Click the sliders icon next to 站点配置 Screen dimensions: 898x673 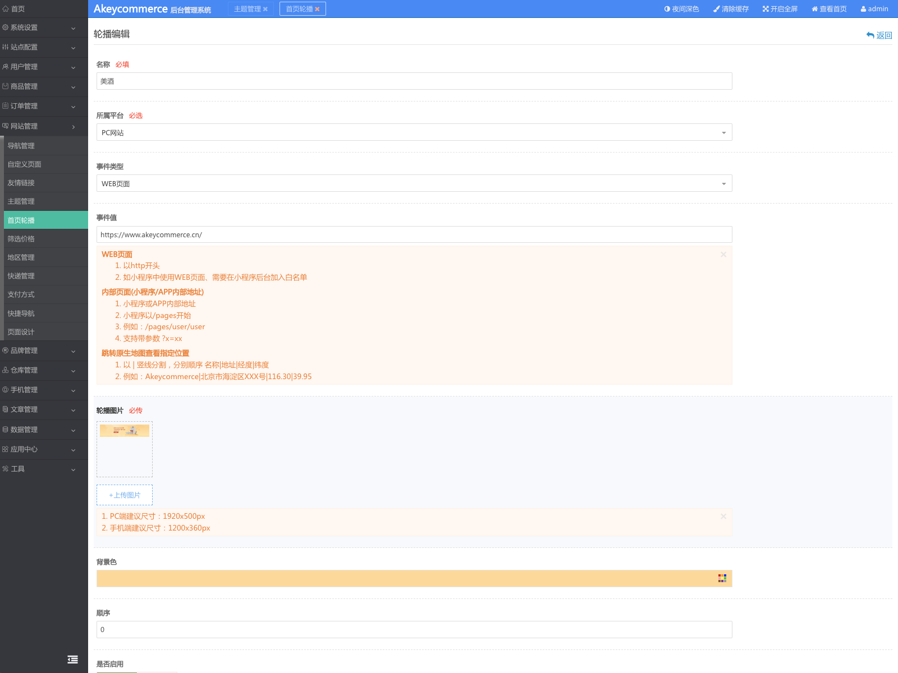tap(6, 47)
